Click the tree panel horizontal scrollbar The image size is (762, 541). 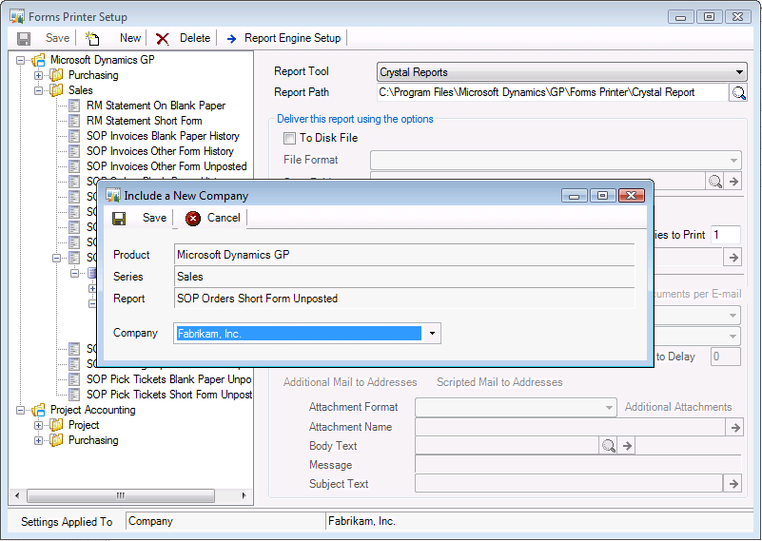(x=120, y=495)
